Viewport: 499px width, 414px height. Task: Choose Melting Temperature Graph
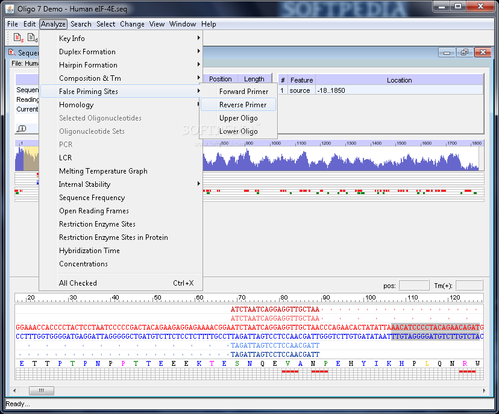pyautogui.click(x=103, y=171)
